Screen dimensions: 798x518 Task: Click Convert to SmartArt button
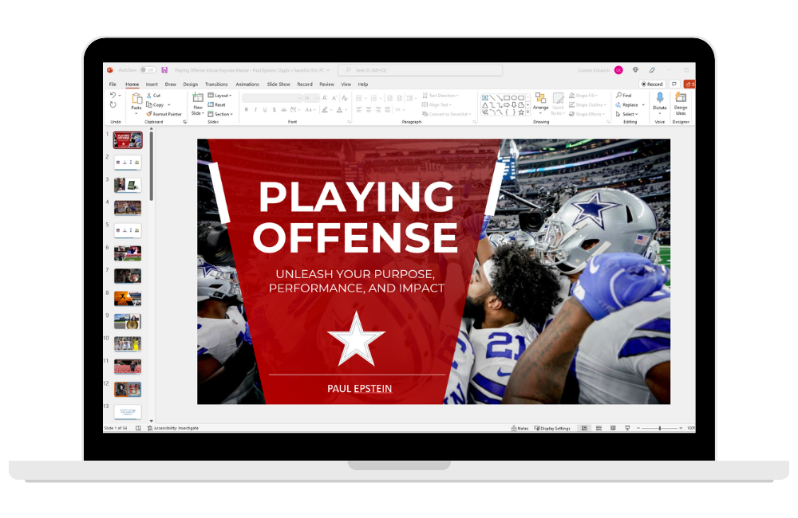(446, 114)
